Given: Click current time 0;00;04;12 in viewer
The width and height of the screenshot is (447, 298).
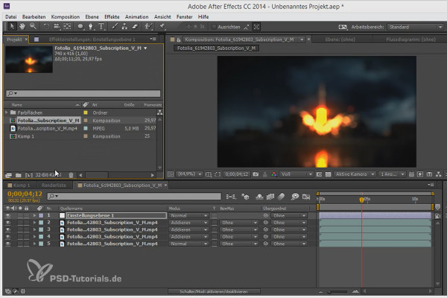Looking at the screenshot, I should coord(236,174).
